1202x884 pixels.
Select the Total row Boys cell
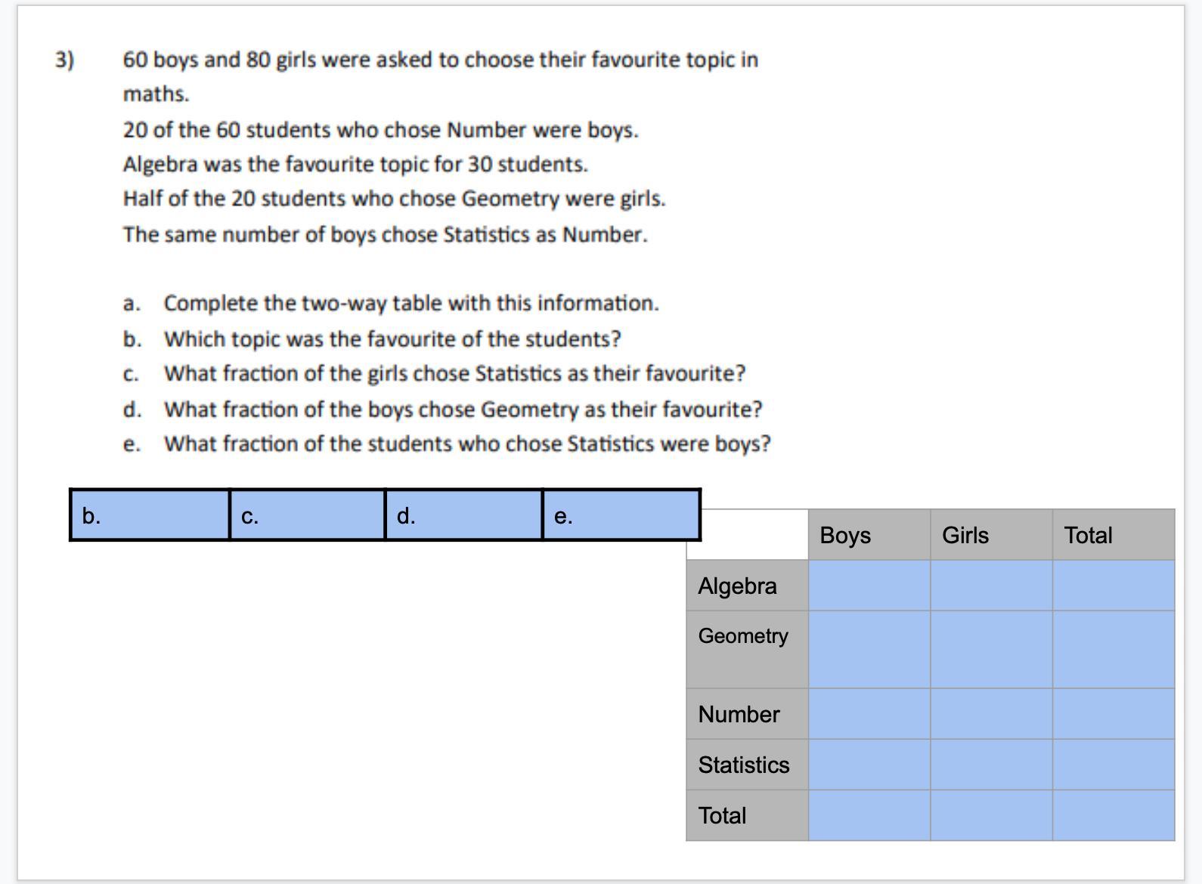click(869, 815)
